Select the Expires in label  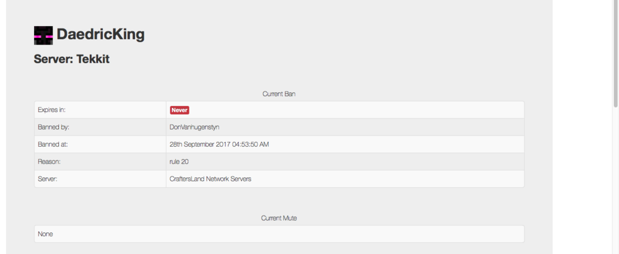(52, 110)
